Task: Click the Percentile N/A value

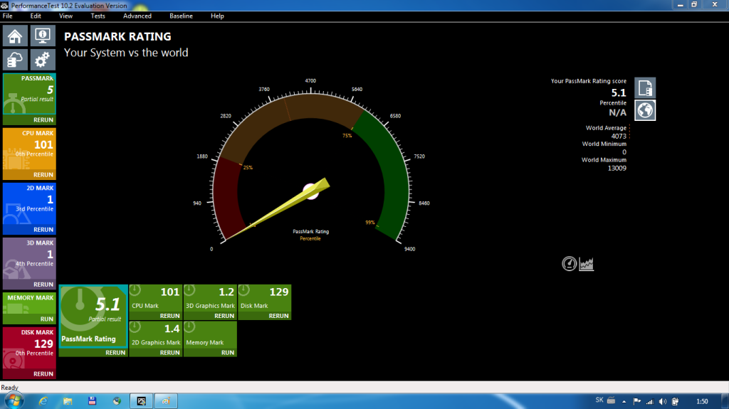Action: click(x=617, y=112)
